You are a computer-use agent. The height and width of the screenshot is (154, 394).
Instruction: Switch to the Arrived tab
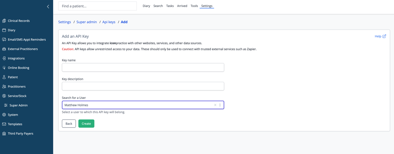182,6
